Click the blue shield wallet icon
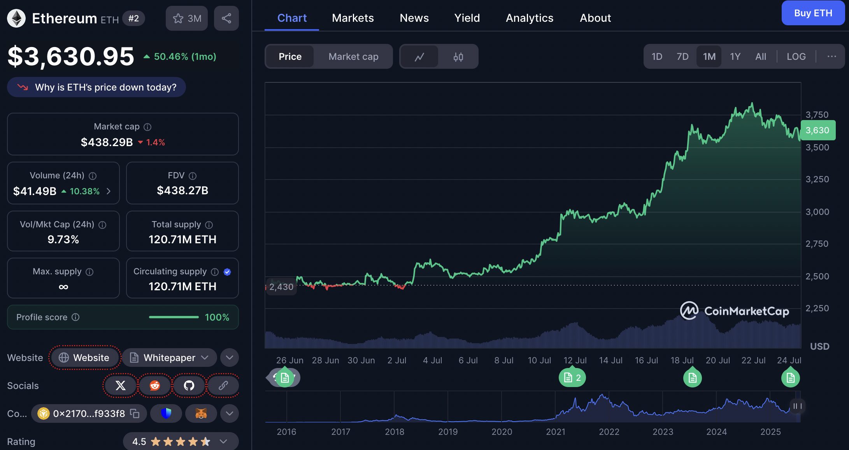The image size is (849, 450). click(166, 413)
